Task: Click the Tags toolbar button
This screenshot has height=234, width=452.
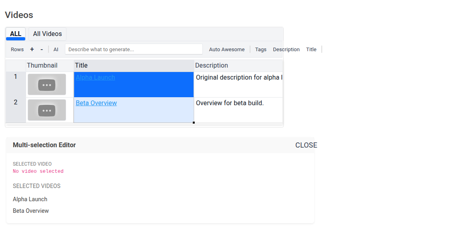Action: (260, 50)
